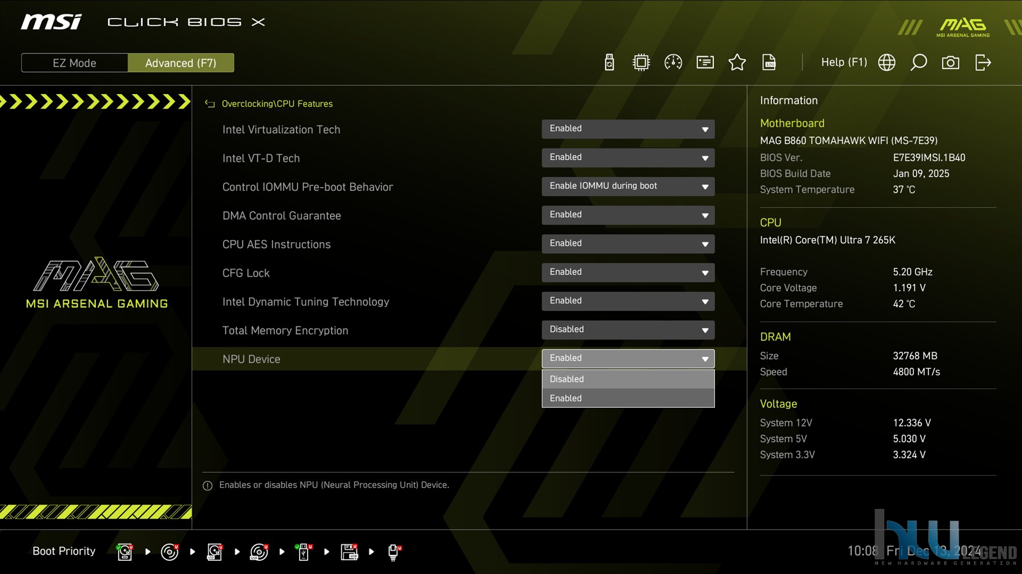Open the profile card icon in the toolbar

coord(705,63)
